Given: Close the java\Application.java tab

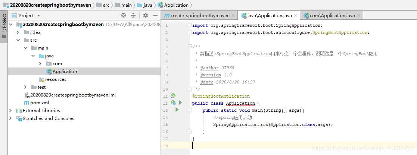Looking at the screenshot, I should pyautogui.click(x=296, y=16).
